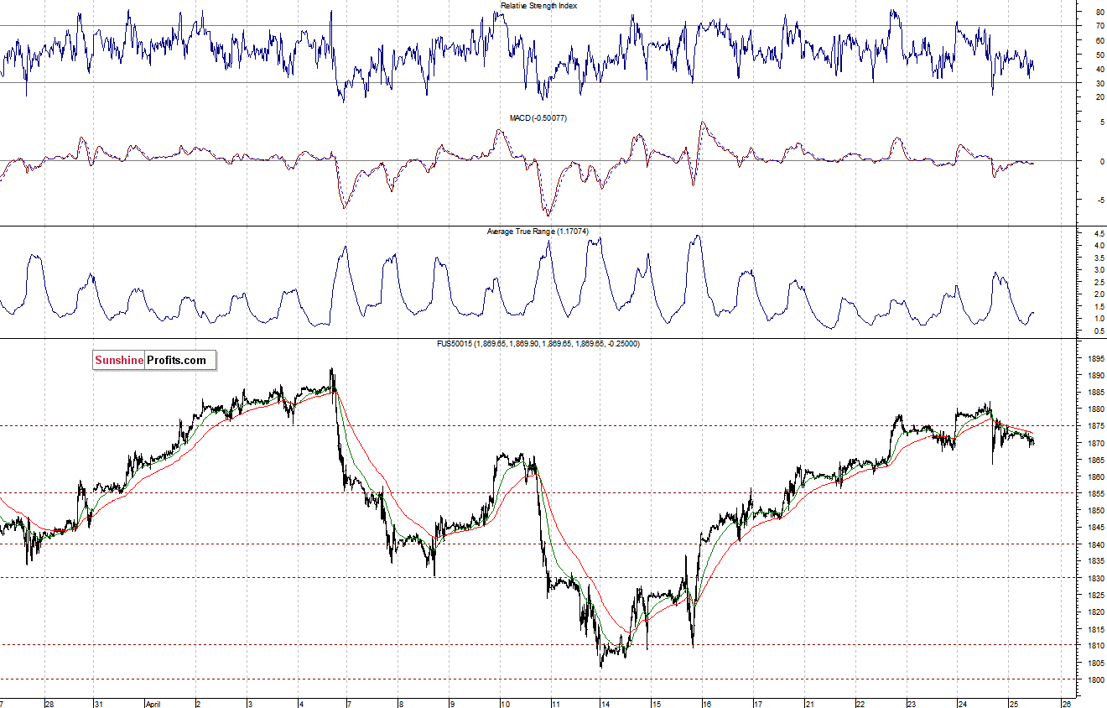Screen dimensions: 1107x708
Task: Click the 4.5 value on ATR axis
Action: pos(1098,234)
